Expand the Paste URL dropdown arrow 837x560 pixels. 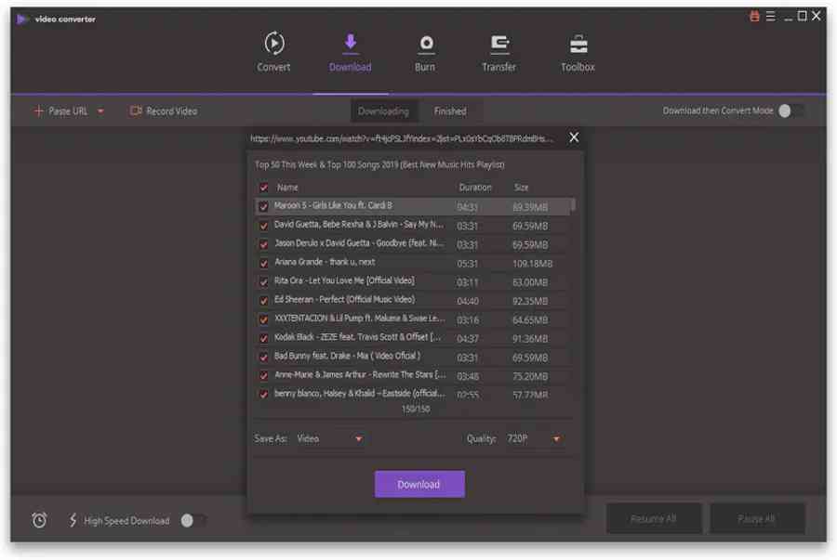click(x=100, y=111)
